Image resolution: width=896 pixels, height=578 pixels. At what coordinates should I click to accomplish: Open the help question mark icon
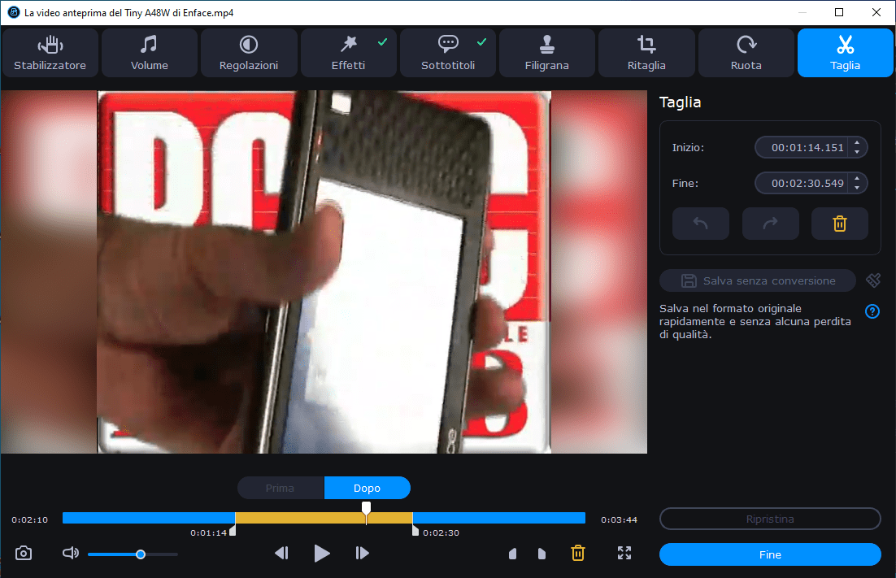tap(872, 311)
